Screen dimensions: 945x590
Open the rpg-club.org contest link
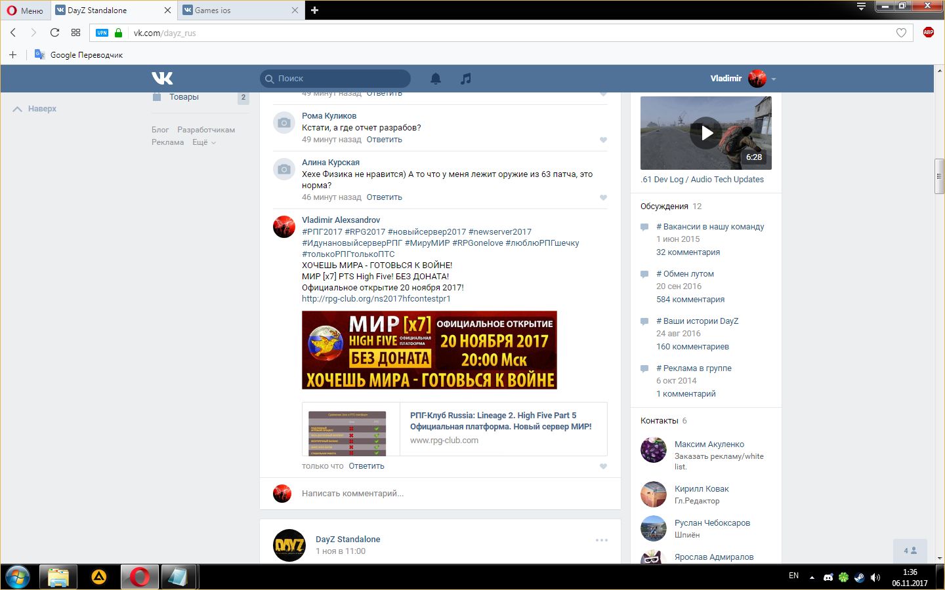pyautogui.click(x=376, y=299)
